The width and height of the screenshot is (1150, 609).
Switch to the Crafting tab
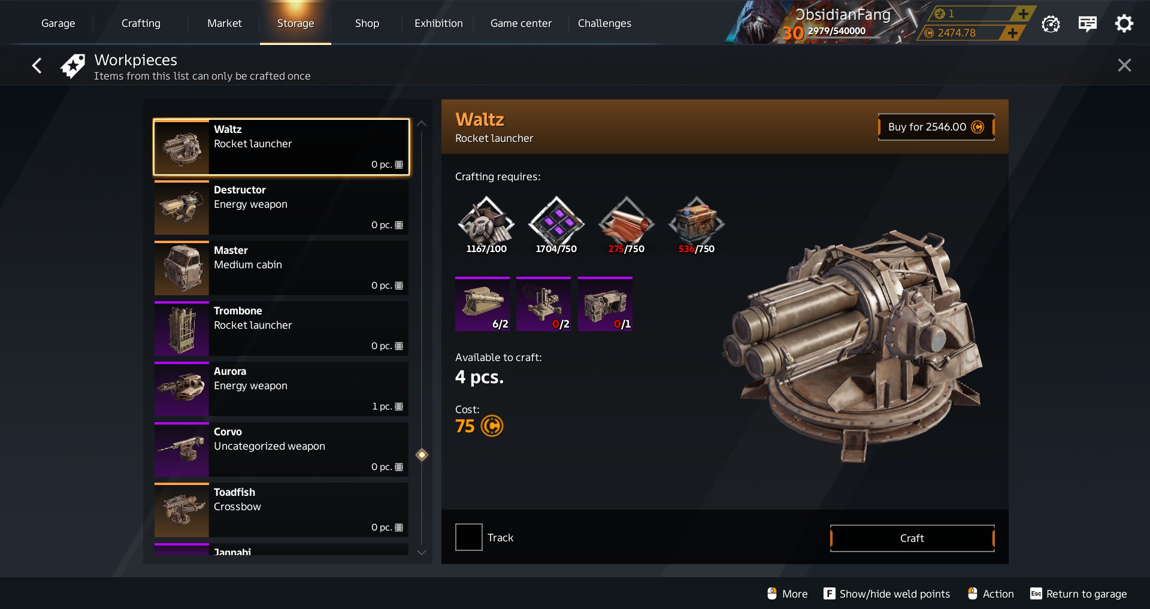pos(141,23)
